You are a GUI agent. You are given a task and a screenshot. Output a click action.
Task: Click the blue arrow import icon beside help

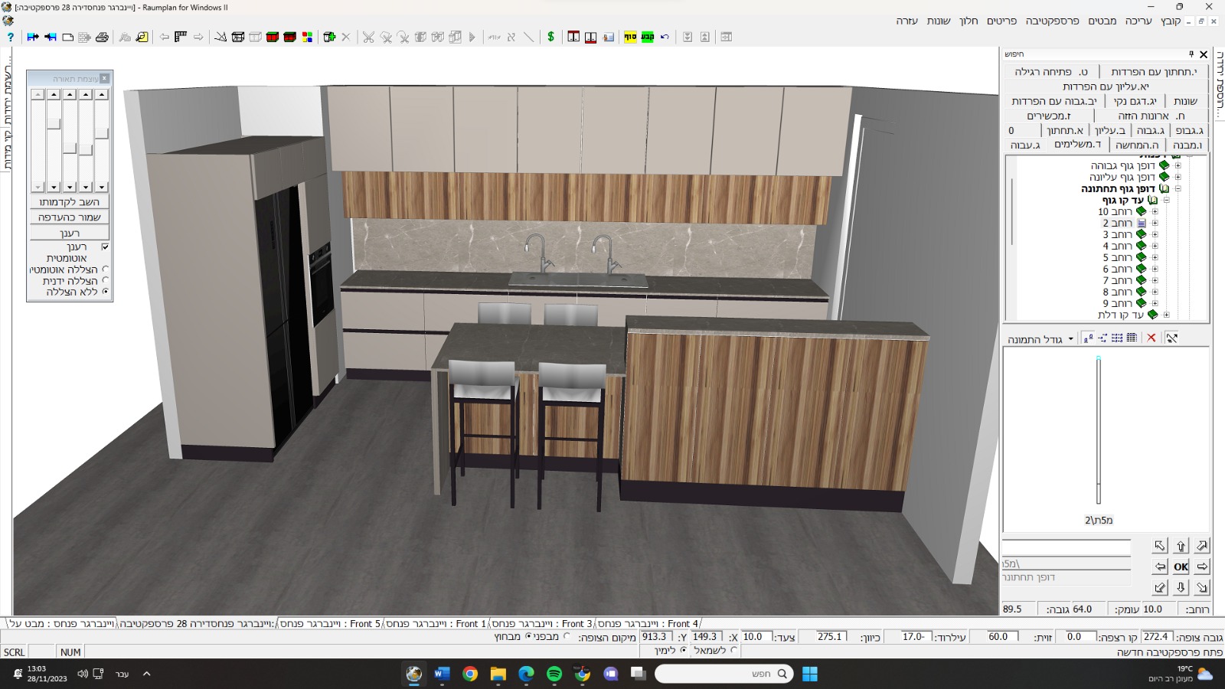click(x=32, y=37)
